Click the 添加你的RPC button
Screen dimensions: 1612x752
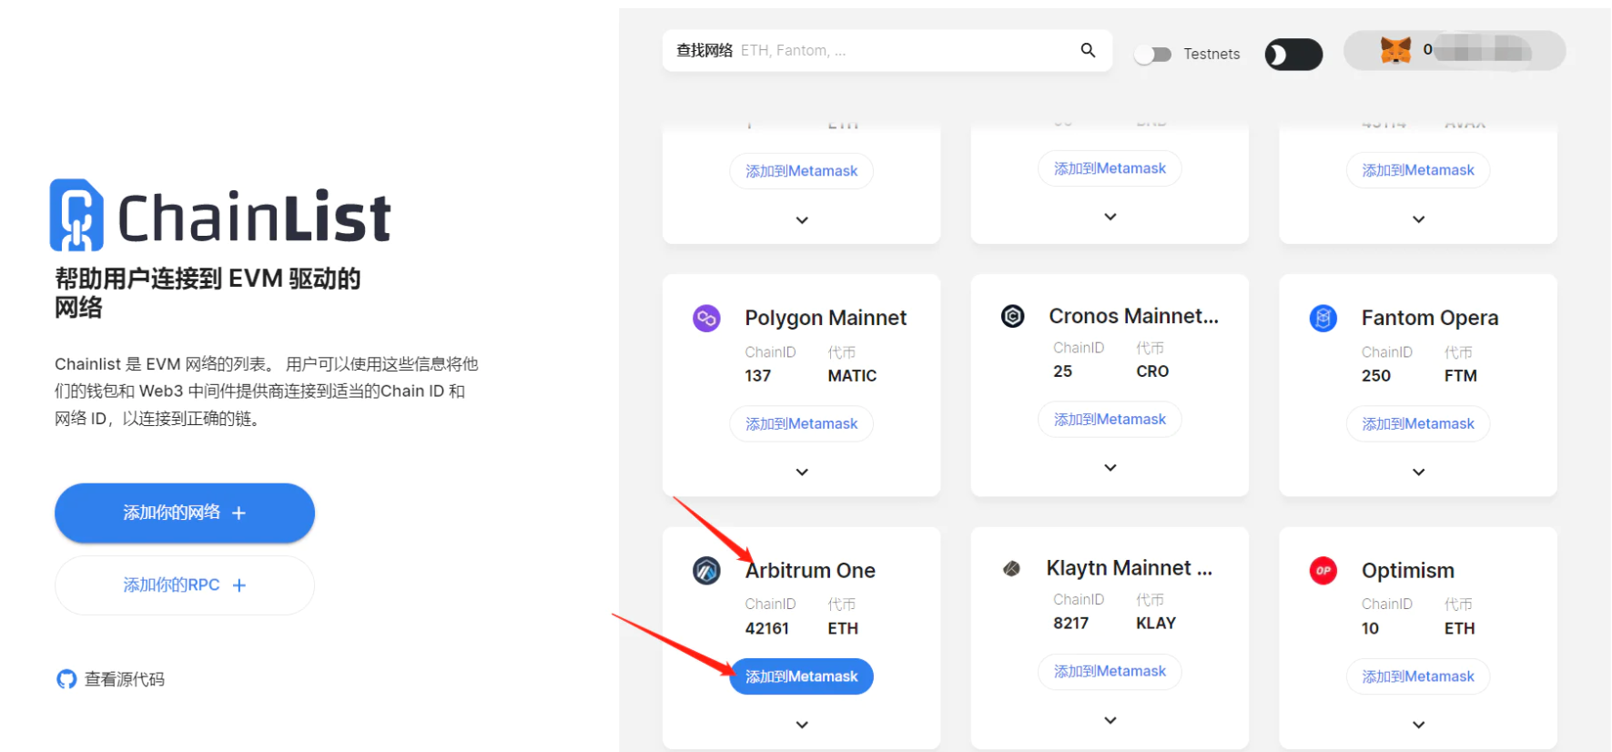pyautogui.click(x=185, y=585)
